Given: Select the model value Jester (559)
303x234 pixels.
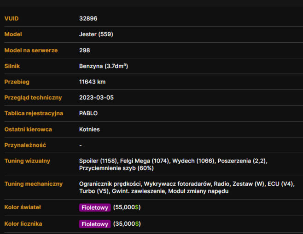Looking at the screenshot, I should point(96,34).
